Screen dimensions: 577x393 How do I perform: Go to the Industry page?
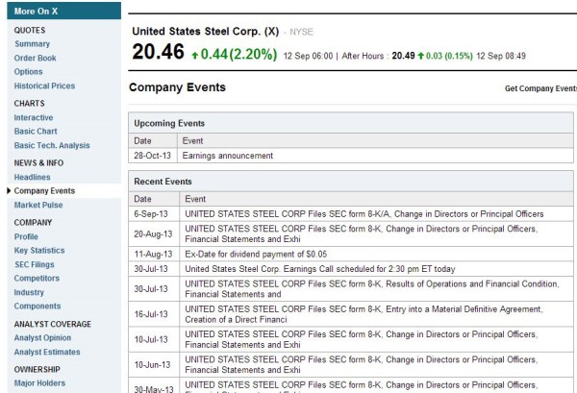[x=29, y=292]
